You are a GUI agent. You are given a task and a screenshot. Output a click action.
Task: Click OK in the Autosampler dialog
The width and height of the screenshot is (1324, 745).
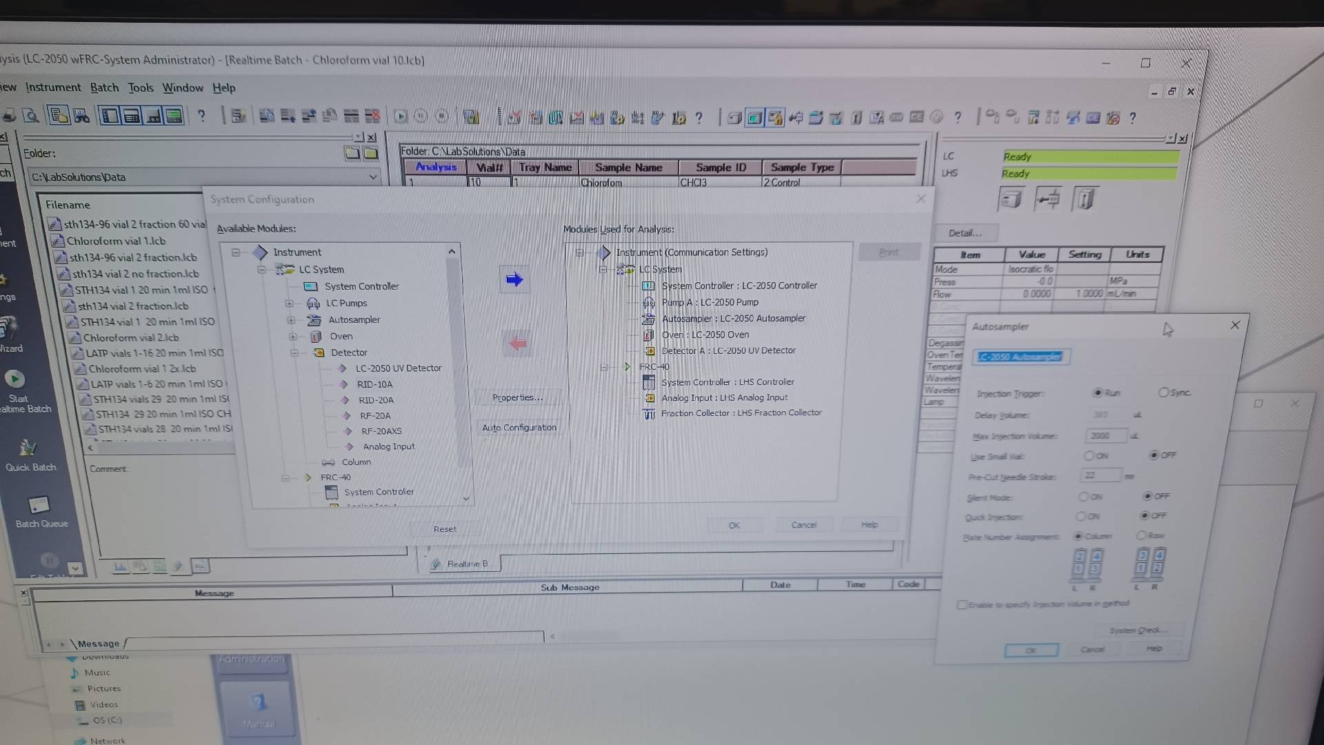click(1031, 650)
